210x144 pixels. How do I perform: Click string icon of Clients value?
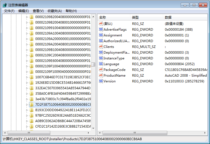101,47
